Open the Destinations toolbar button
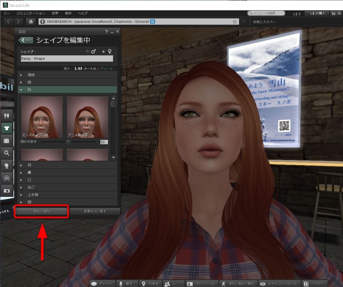This screenshot has height=287, width=343. click(x=150, y=284)
